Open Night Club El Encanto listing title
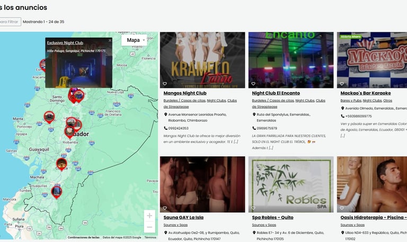 coord(276,93)
